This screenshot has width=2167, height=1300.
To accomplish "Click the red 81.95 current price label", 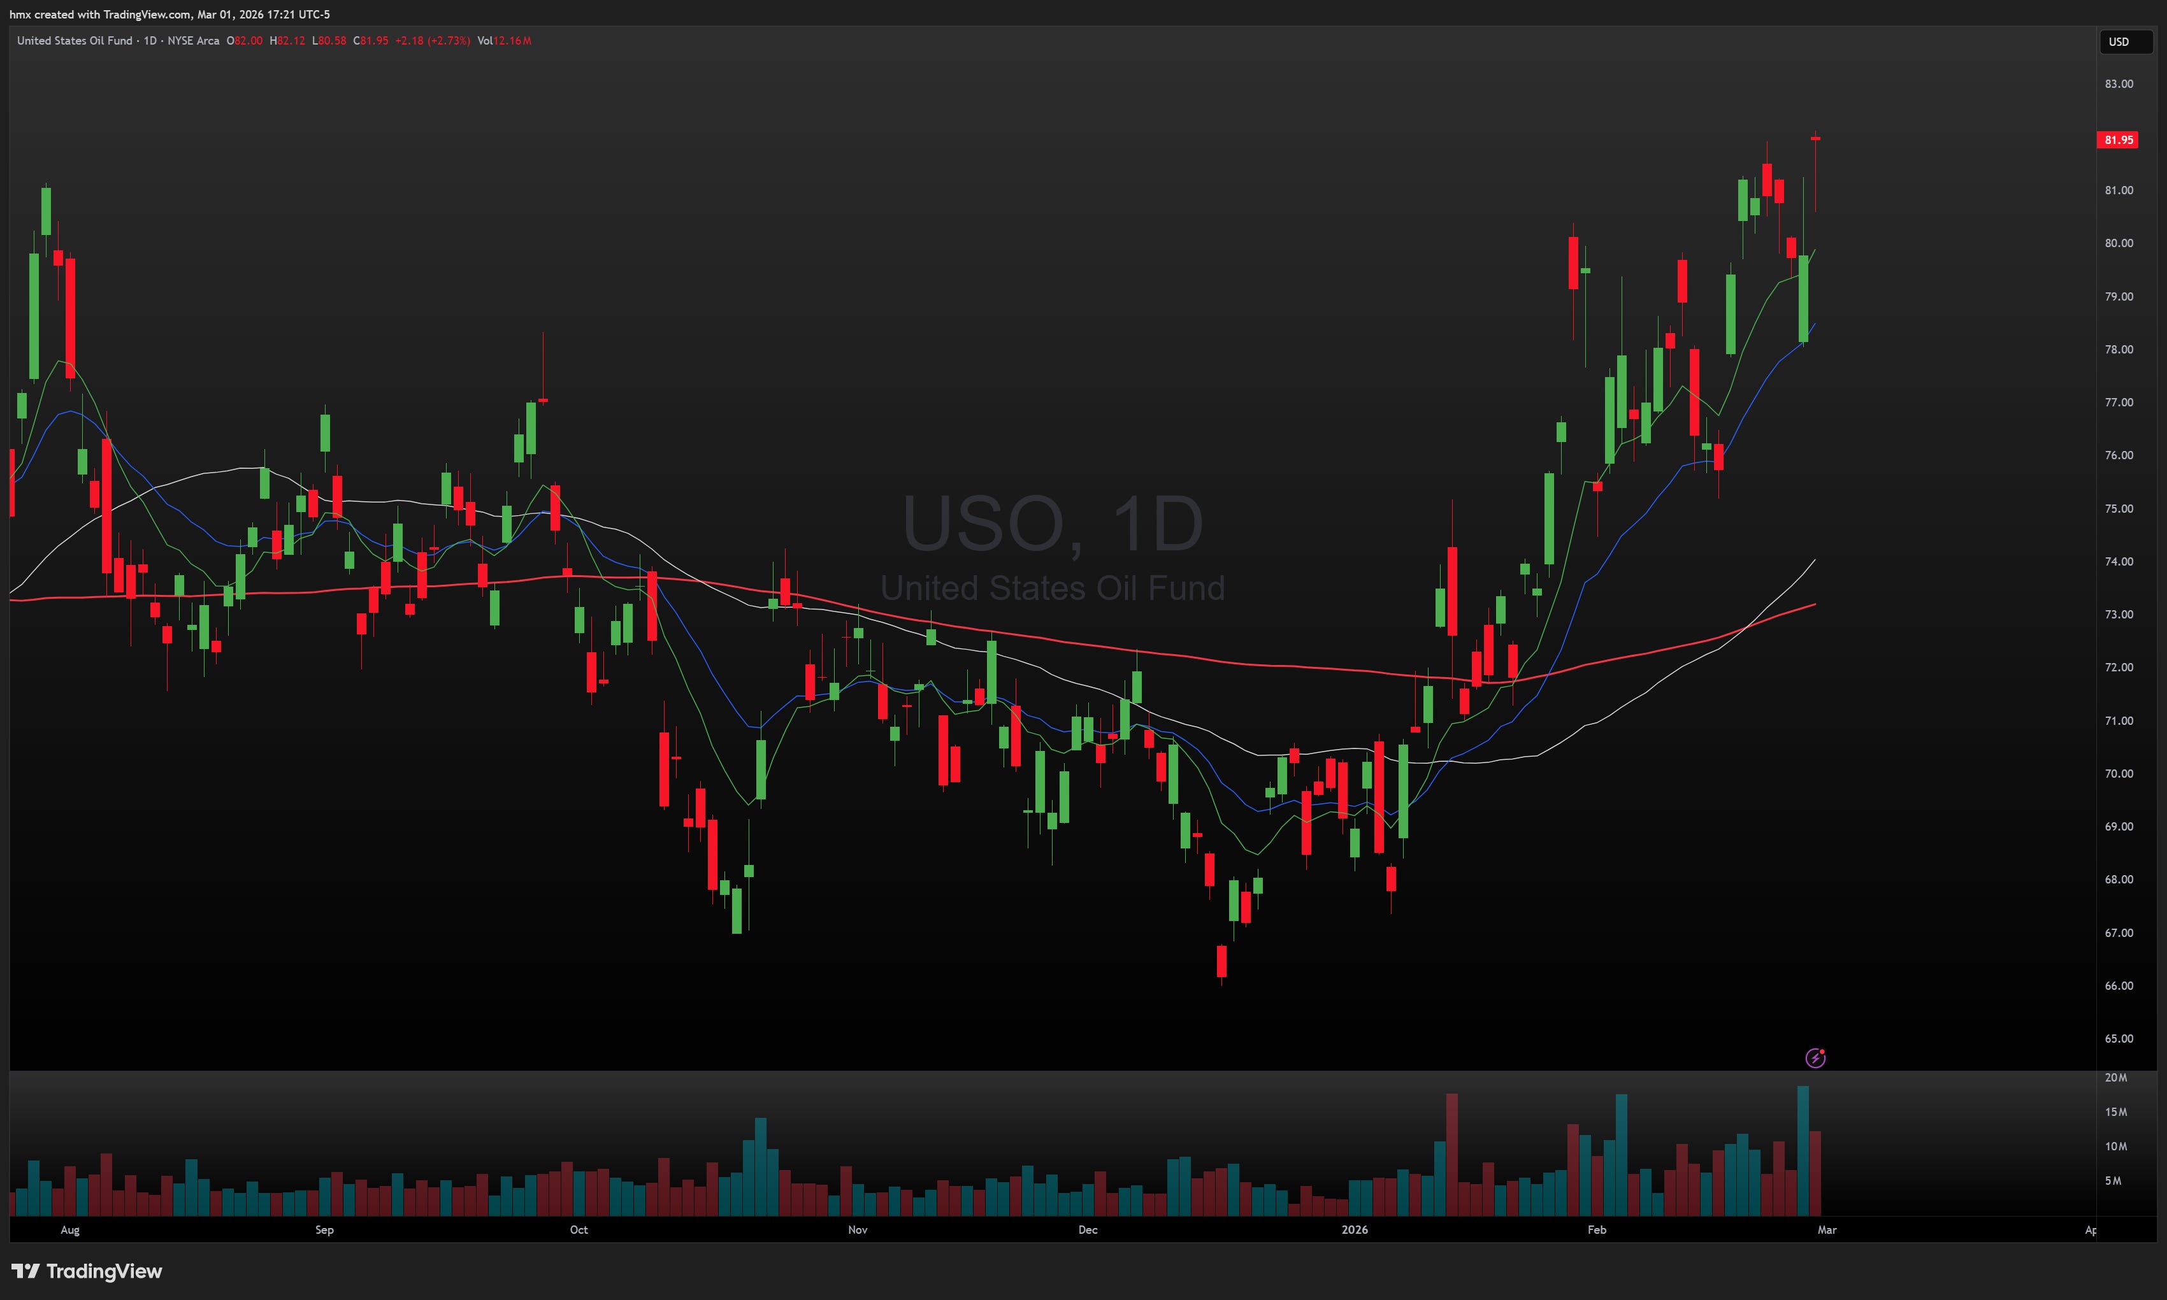I will [2117, 140].
